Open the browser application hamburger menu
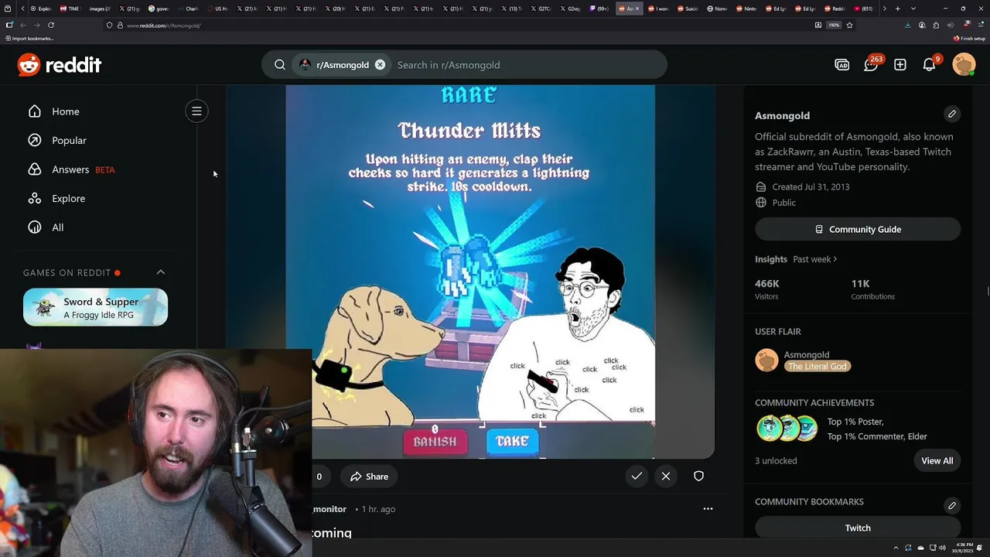The height and width of the screenshot is (557, 990). click(981, 25)
